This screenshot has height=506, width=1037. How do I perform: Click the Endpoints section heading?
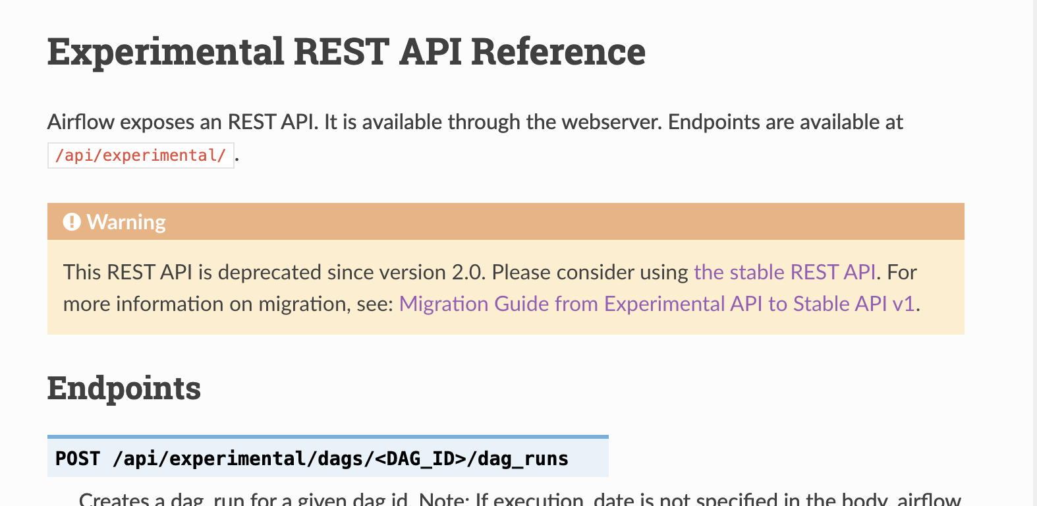(x=124, y=388)
